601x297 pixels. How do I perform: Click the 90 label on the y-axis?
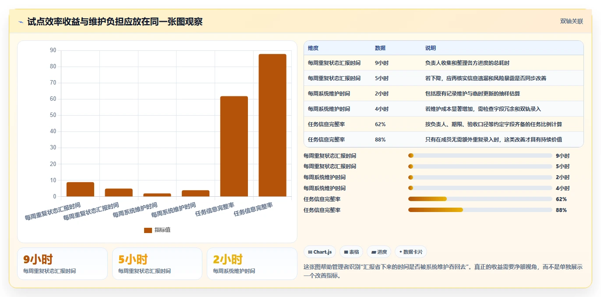click(x=53, y=50)
